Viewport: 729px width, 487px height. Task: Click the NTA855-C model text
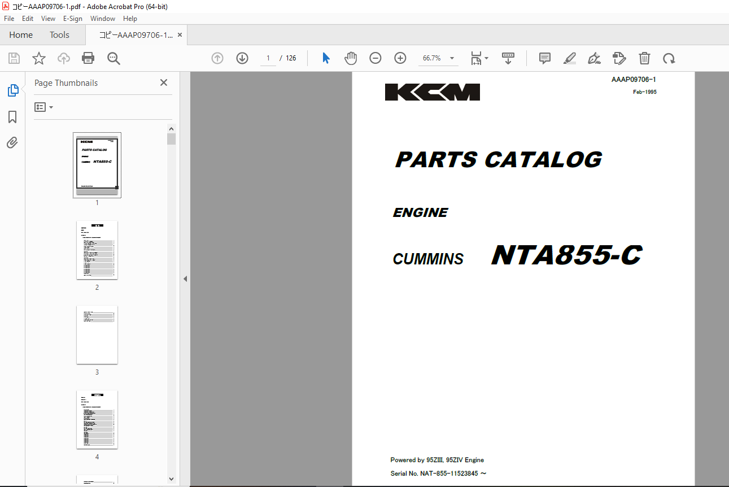[566, 255]
